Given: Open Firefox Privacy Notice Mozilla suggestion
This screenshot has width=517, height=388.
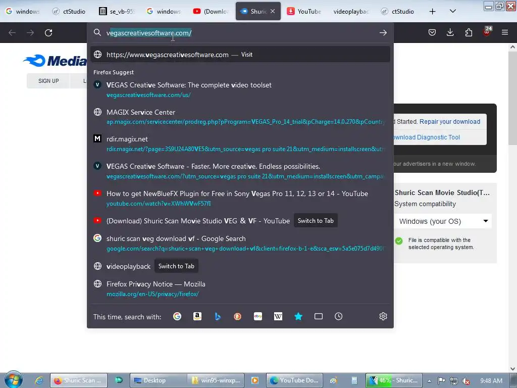Looking at the screenshot, I should [240, 288].
